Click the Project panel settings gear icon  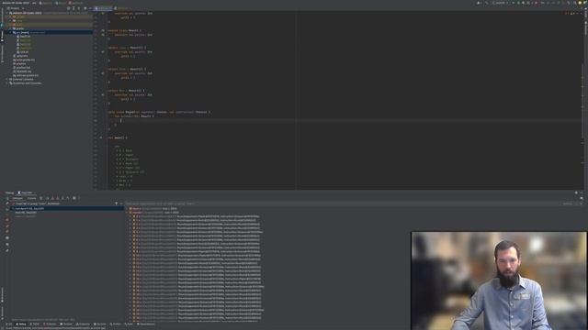pyautogui.click(x=85, y=8)
